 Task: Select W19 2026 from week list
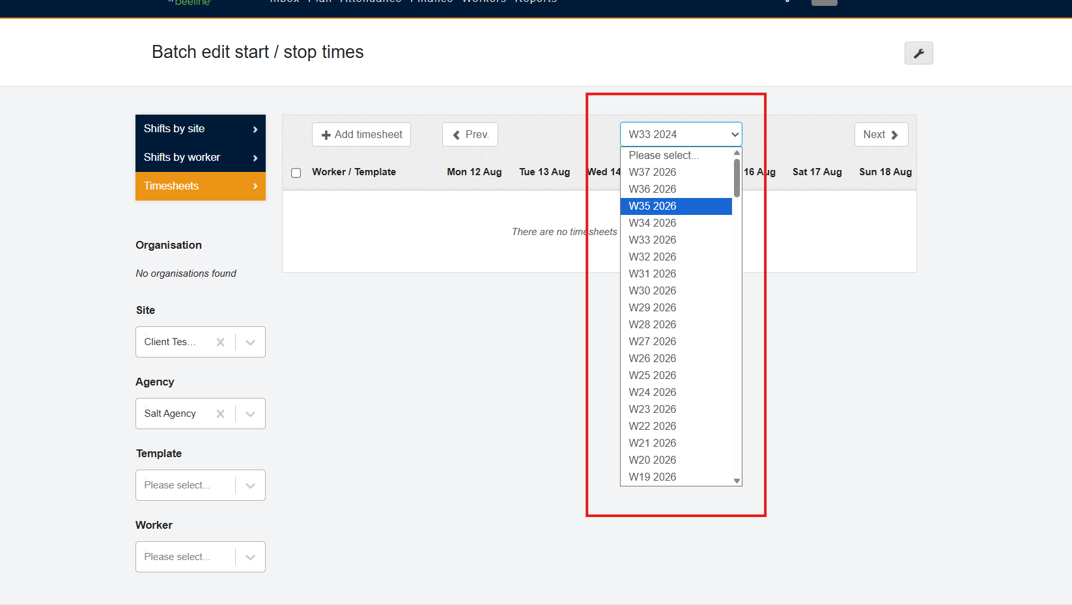[x=676, y=477]
